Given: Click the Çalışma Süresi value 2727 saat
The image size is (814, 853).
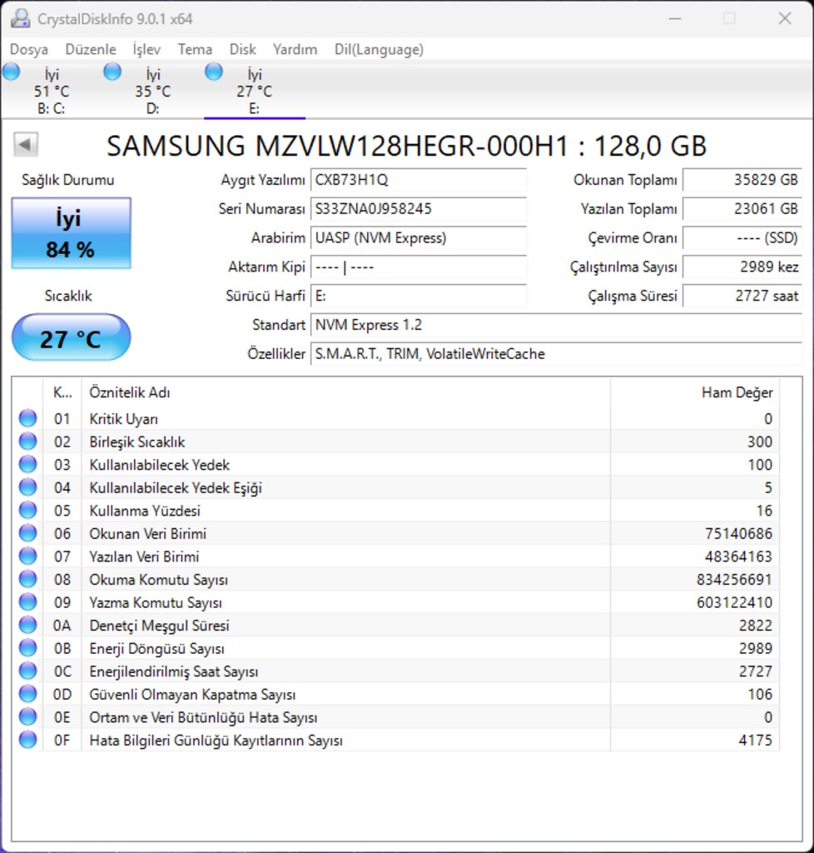Looking at the screenshot, I should pos(742,296).
